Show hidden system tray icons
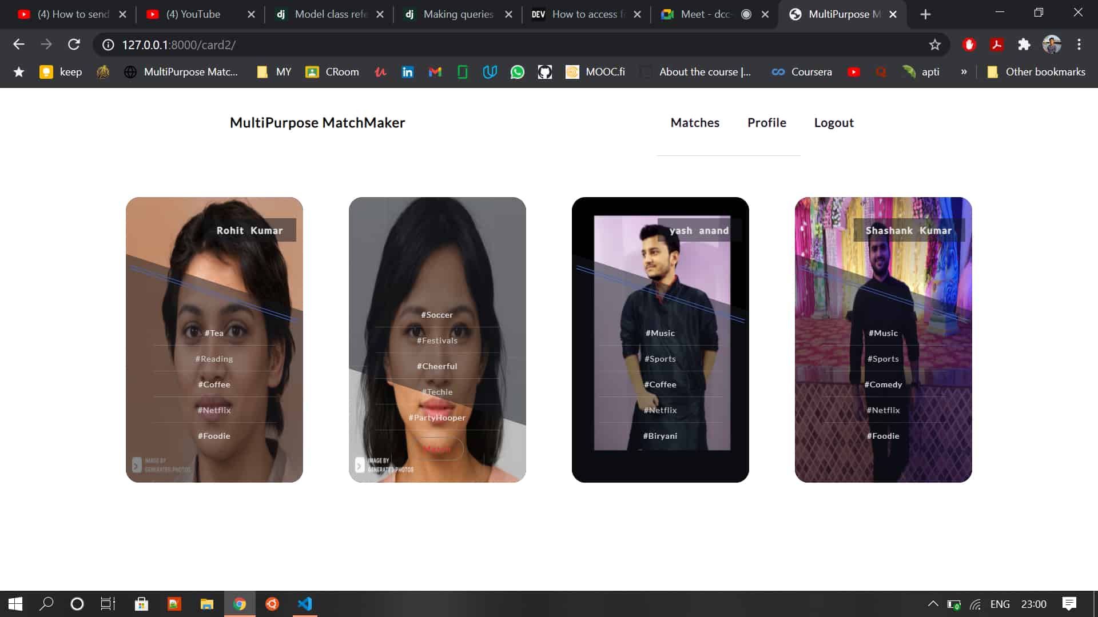 click(x=933, y=604)
